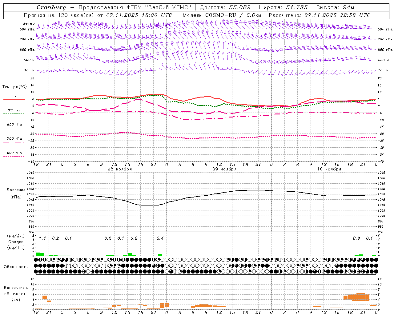Viewport: 394px width, 315px height.
Task: Select the 'Долгота: 55.089' longitude value
Action: 225,7
